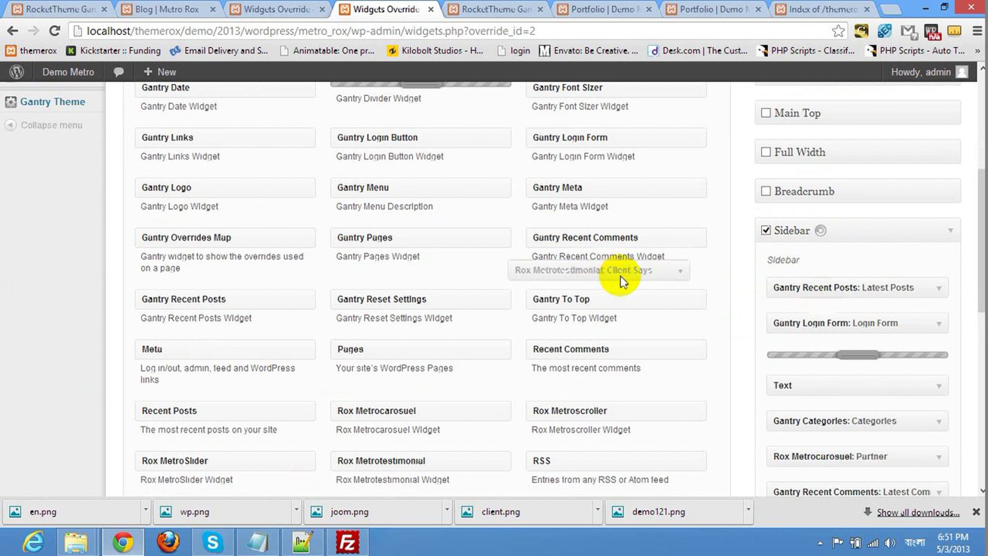Select the Rox Metroscroller widget
This screenshot has height=556, width=988.
[x=616, y=411]
